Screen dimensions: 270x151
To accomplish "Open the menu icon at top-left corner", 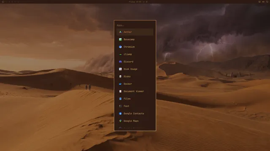I will 3,2.
